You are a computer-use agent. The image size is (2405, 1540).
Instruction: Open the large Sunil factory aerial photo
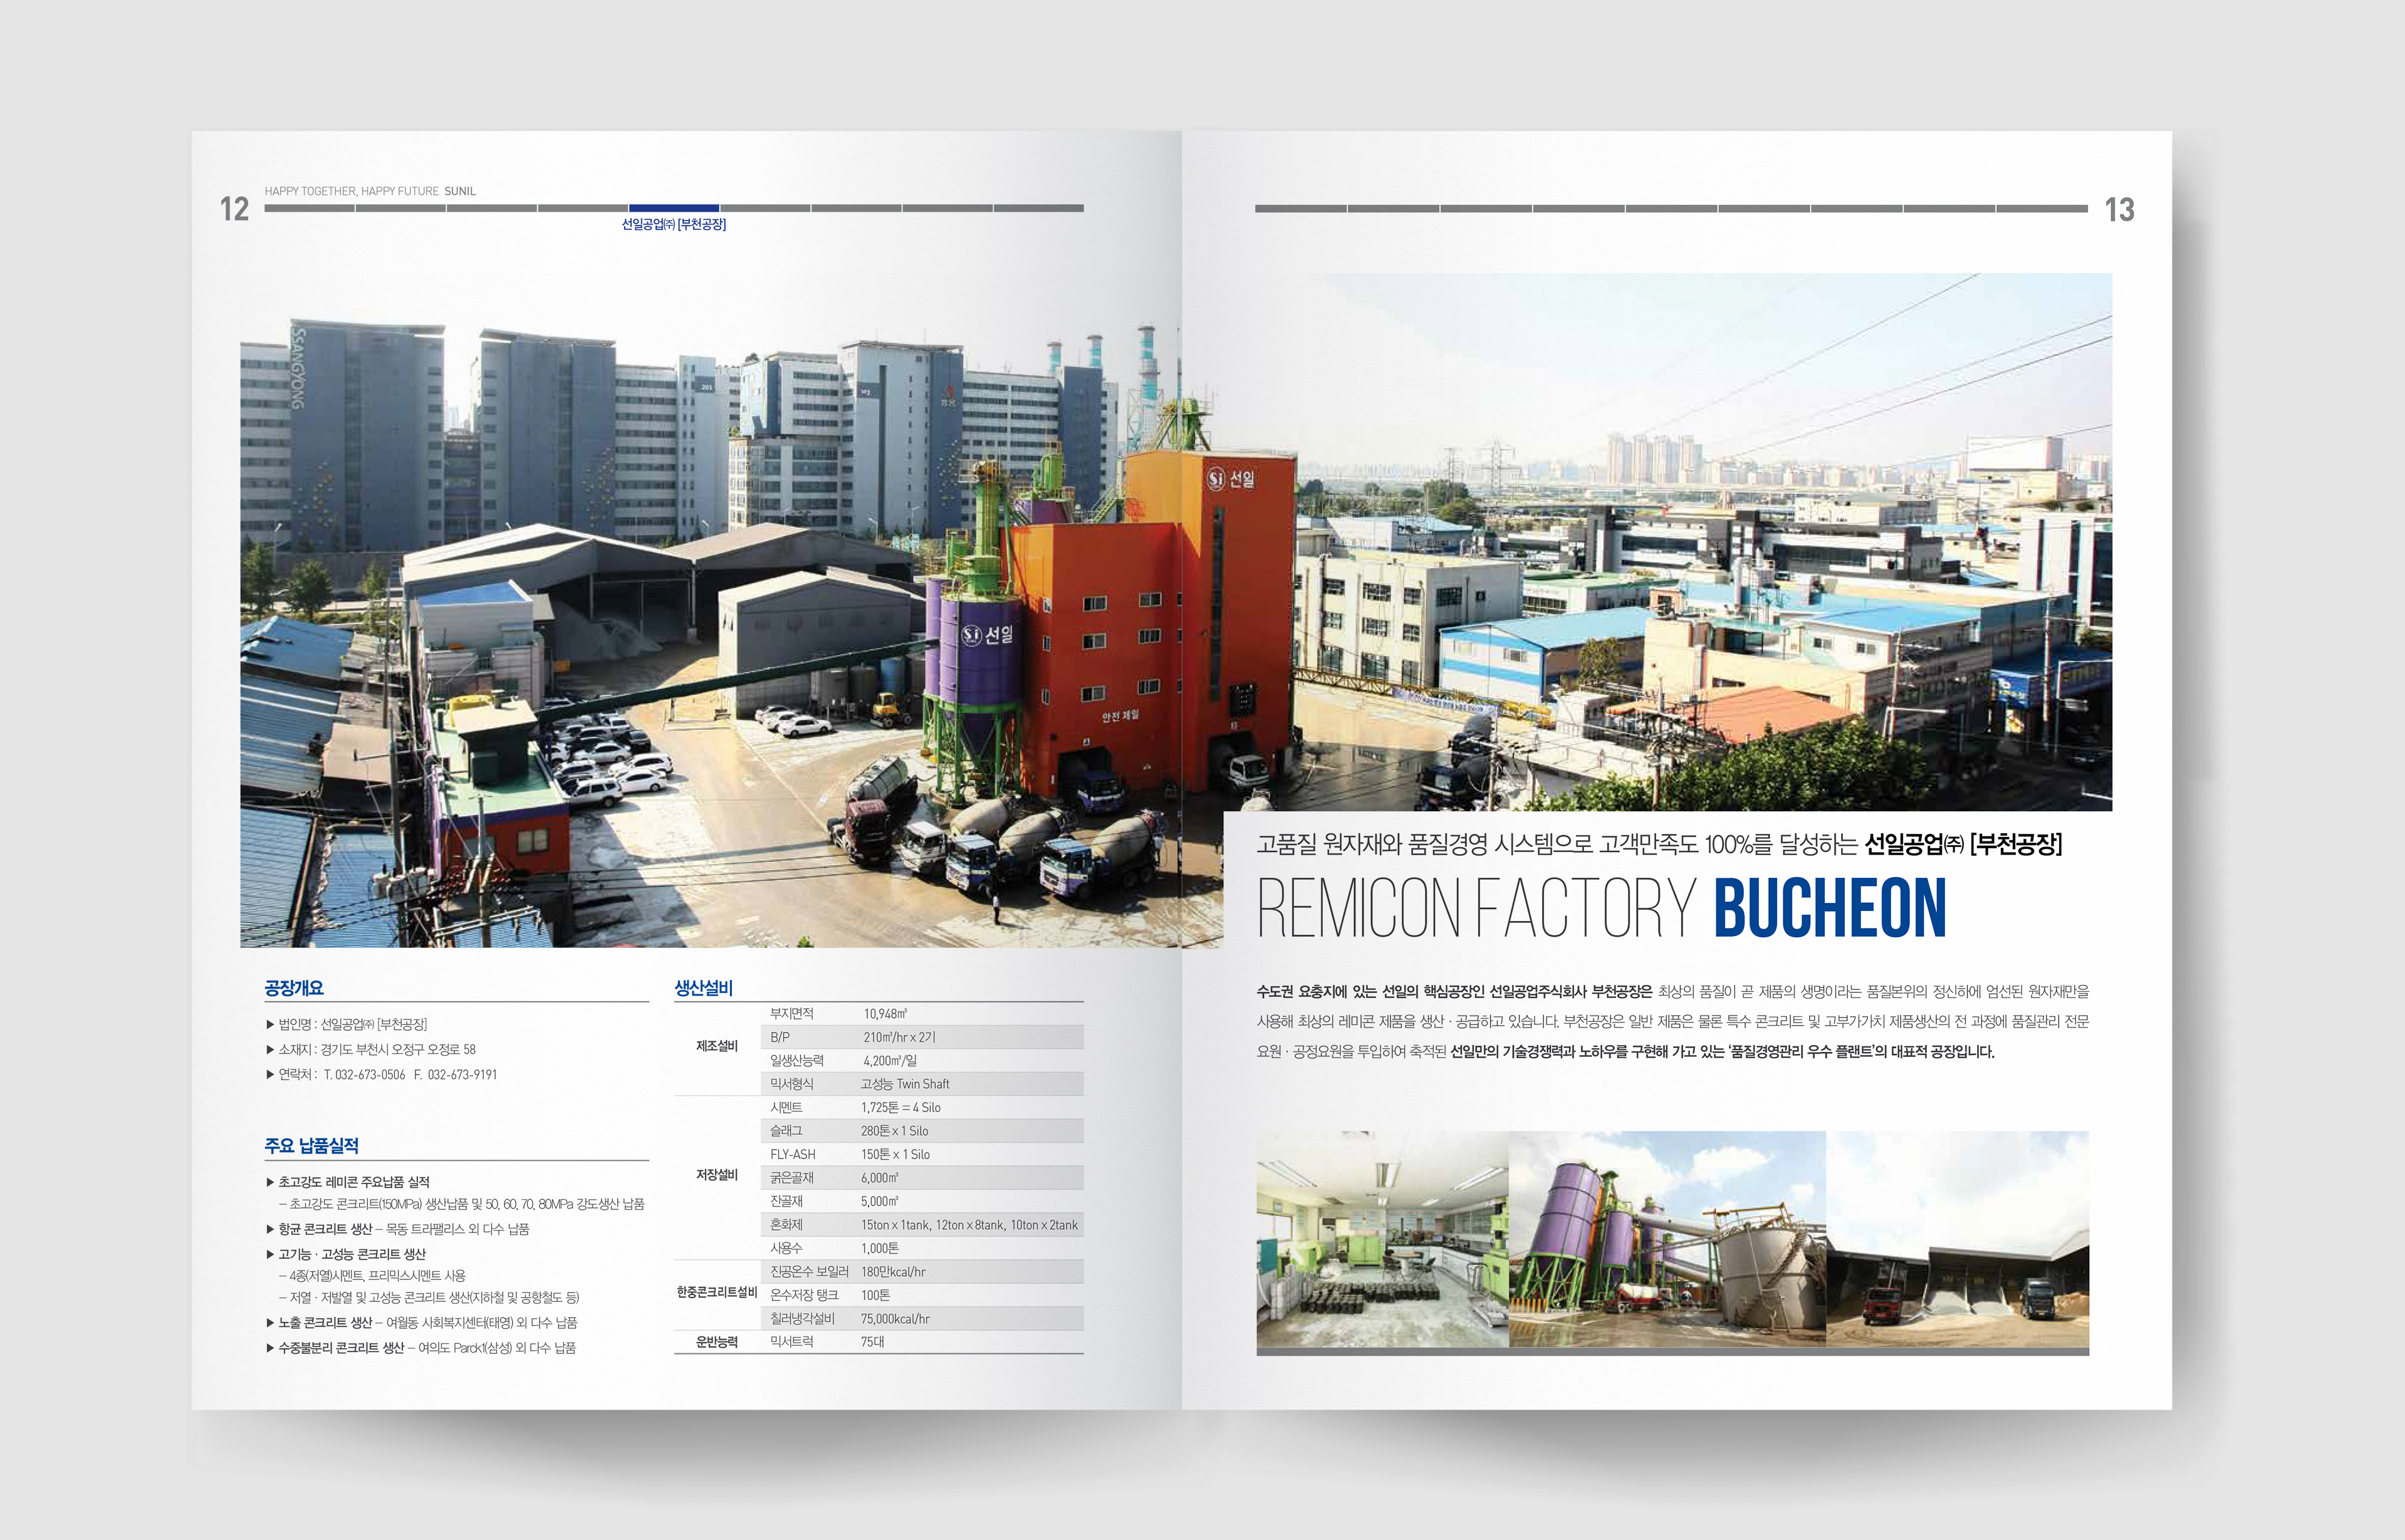pyautogui.click(x=1176, y=610)
